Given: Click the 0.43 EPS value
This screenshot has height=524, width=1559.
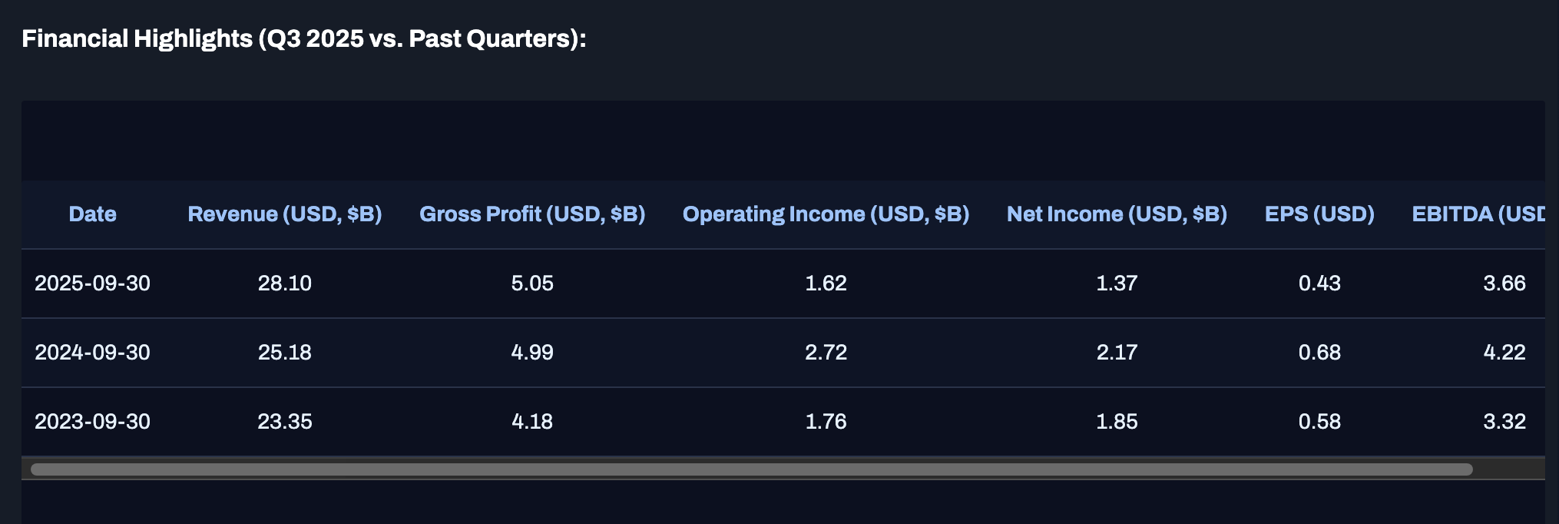Looking at the screenshot, I should coord(1319,283).
